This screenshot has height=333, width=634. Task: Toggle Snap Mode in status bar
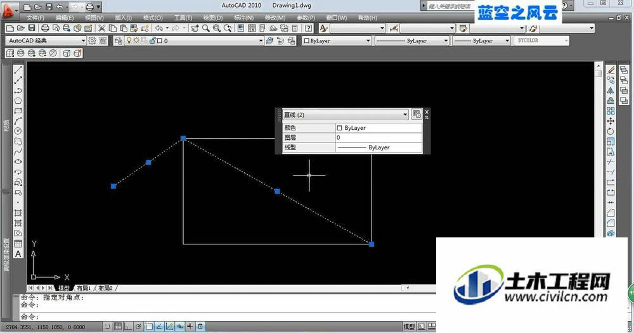[x=108, y=326]
